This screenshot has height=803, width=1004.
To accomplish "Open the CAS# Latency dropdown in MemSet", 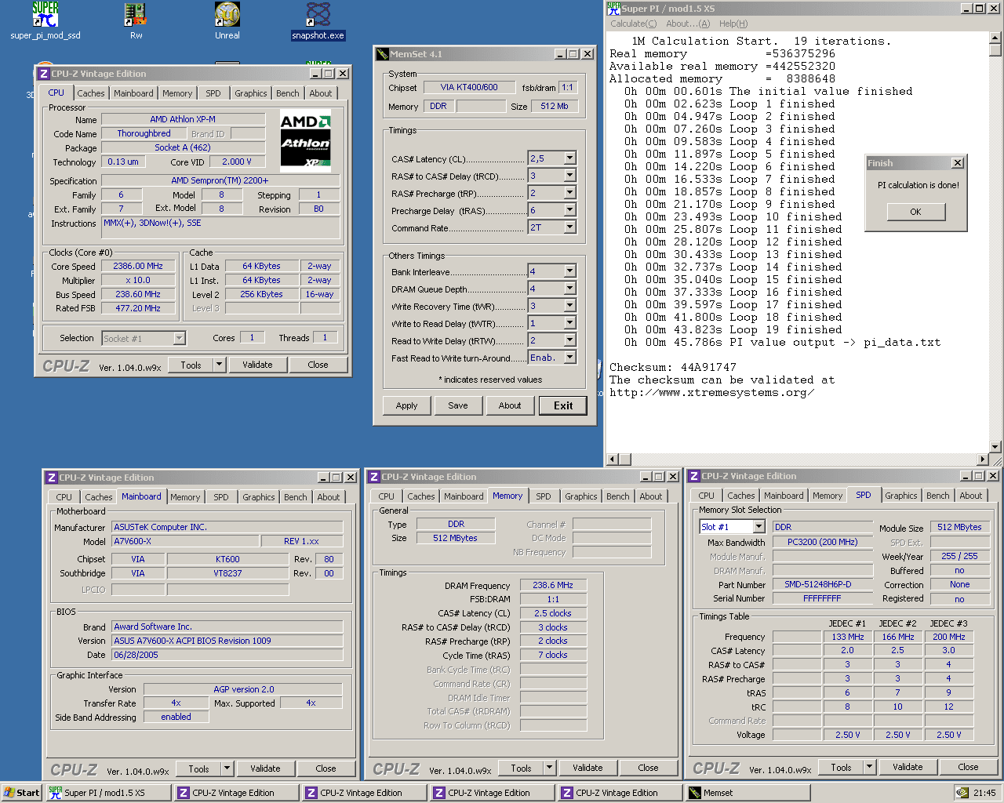I will click(570, 158).
